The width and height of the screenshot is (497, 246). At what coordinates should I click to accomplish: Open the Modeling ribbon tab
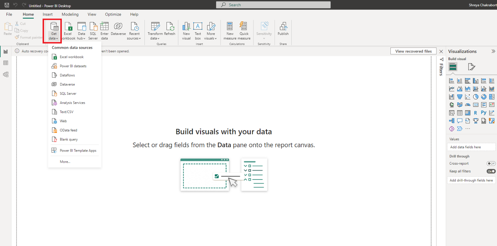pyautogui.click(x=70, y=14)
